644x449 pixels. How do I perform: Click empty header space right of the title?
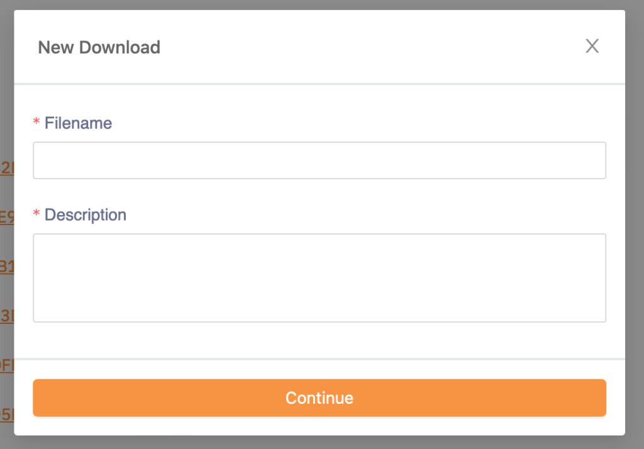point(377,47)
